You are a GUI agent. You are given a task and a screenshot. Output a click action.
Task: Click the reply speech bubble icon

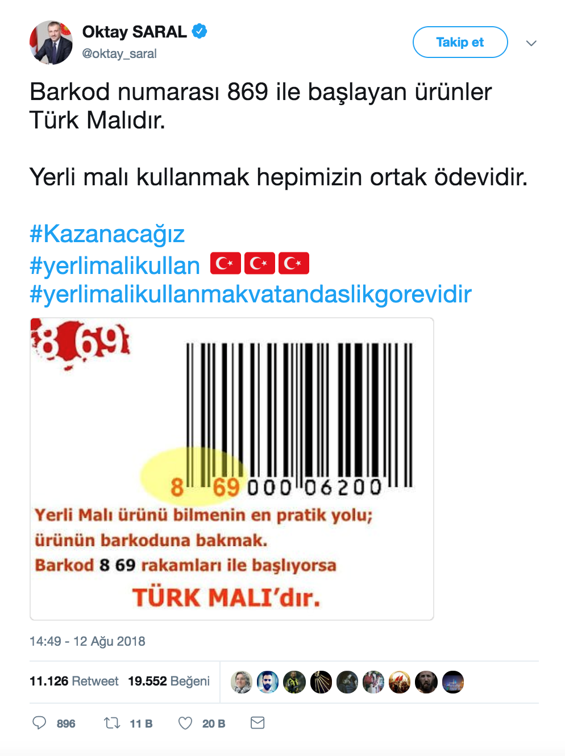pos(39,722)
